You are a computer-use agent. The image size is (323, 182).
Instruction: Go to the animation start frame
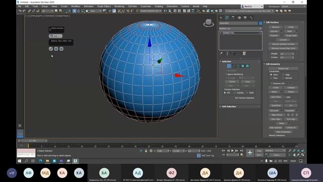[224, 151]
